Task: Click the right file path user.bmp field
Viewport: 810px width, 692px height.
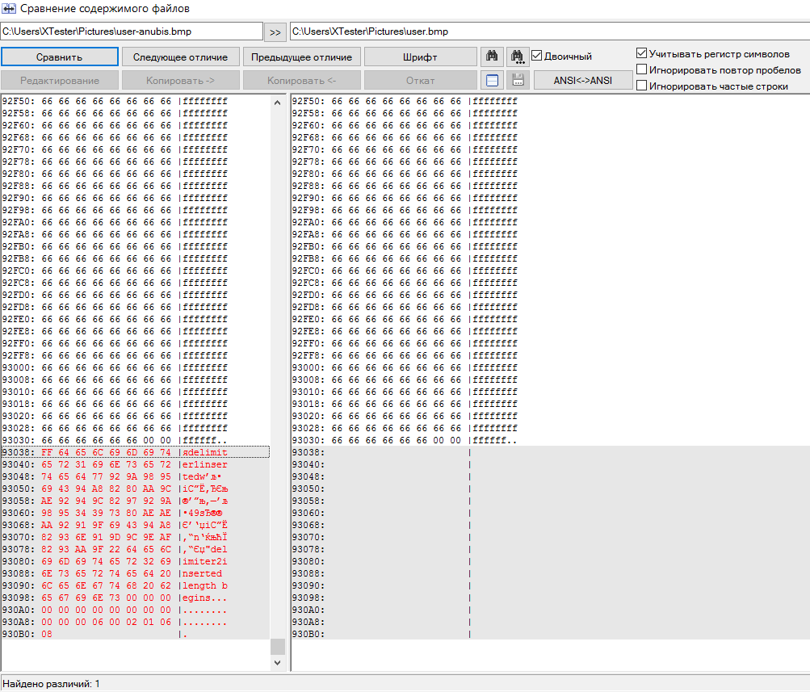Action: point(548,31)
